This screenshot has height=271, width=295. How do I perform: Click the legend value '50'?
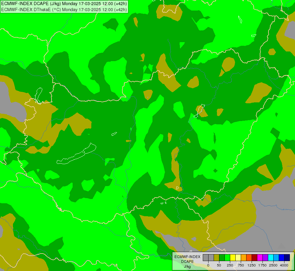click(x=219, y=265)
